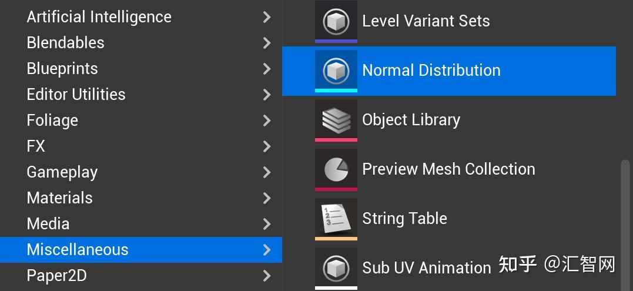The image size is (633, 291).
Task: Click the highlighted Miscellaneous category
Action: [x=78, y=250]
